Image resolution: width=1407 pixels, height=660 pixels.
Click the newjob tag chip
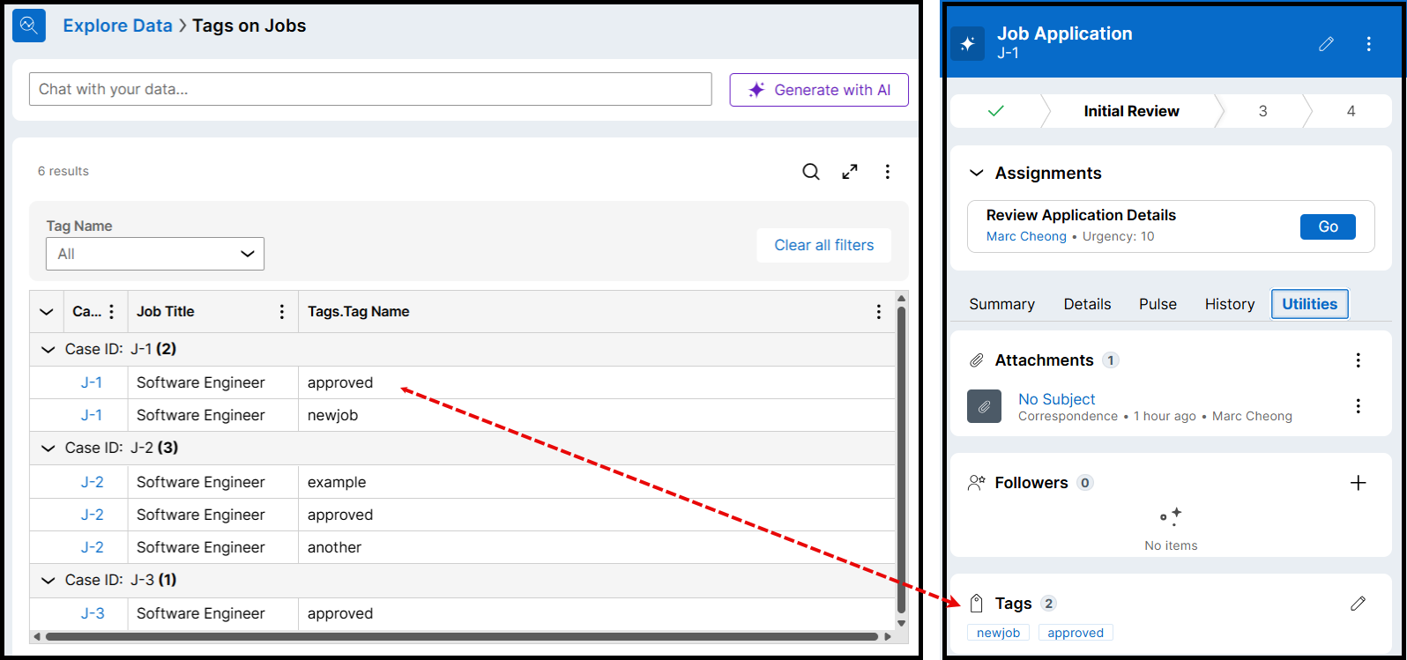(x=998, y=633)
